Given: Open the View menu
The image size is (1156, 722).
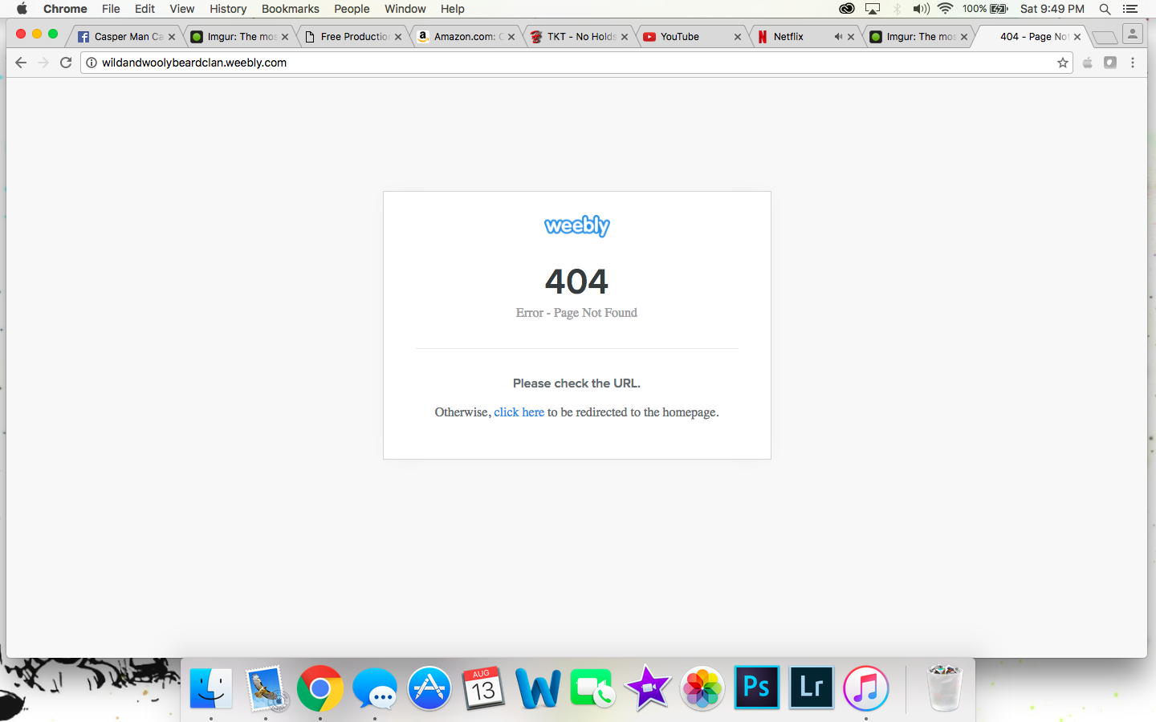Looking at the screenshot, I should click(182, 9).
